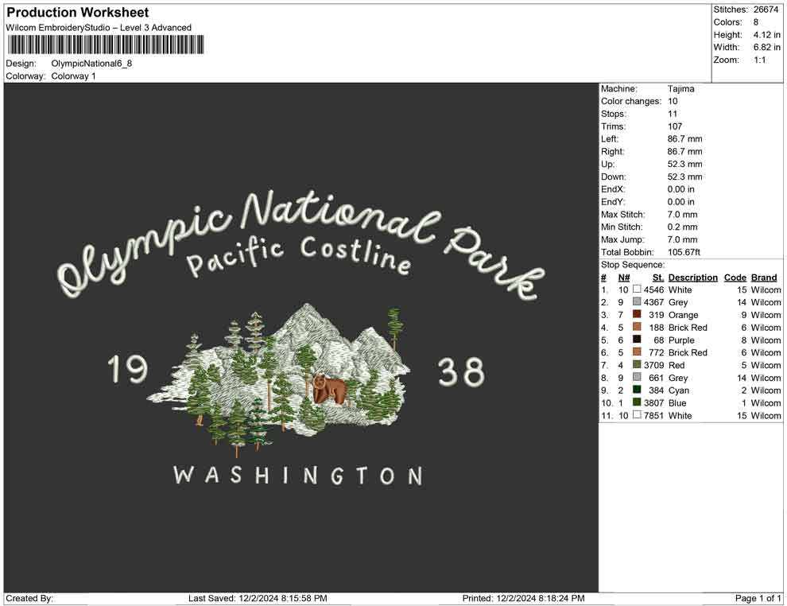Click the Production Worksheet title

[x=78, y=13]
